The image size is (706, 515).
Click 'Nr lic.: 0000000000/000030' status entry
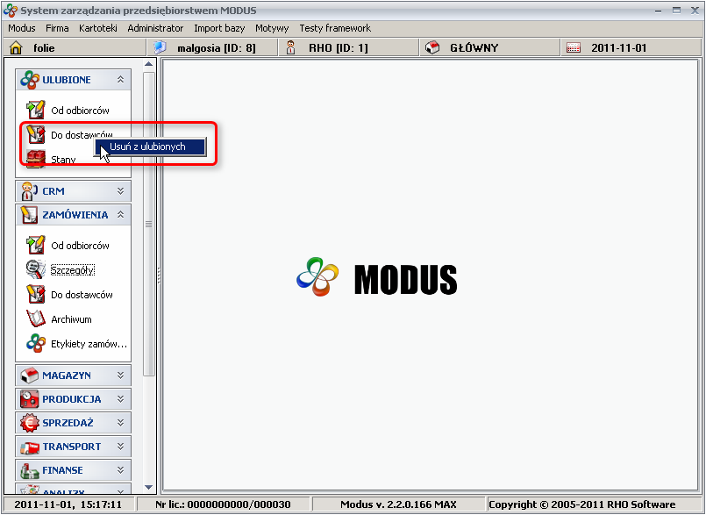[223, 504]
